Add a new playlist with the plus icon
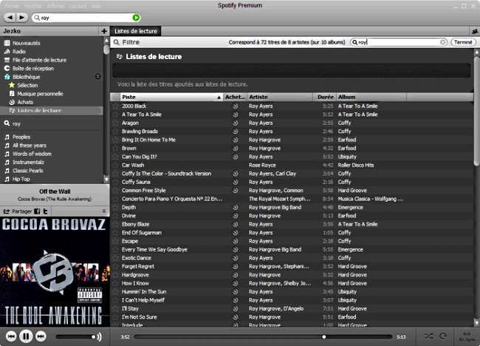480x346 pixels. tap(104, 31)
